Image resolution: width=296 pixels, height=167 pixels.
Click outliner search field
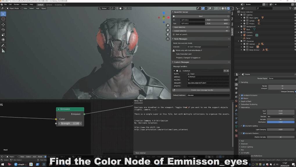[264, 8]
